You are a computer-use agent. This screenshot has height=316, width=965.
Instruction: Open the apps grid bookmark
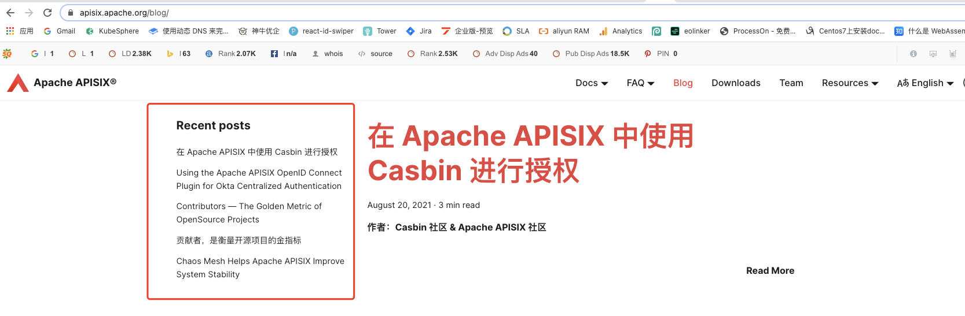[20, 31]
